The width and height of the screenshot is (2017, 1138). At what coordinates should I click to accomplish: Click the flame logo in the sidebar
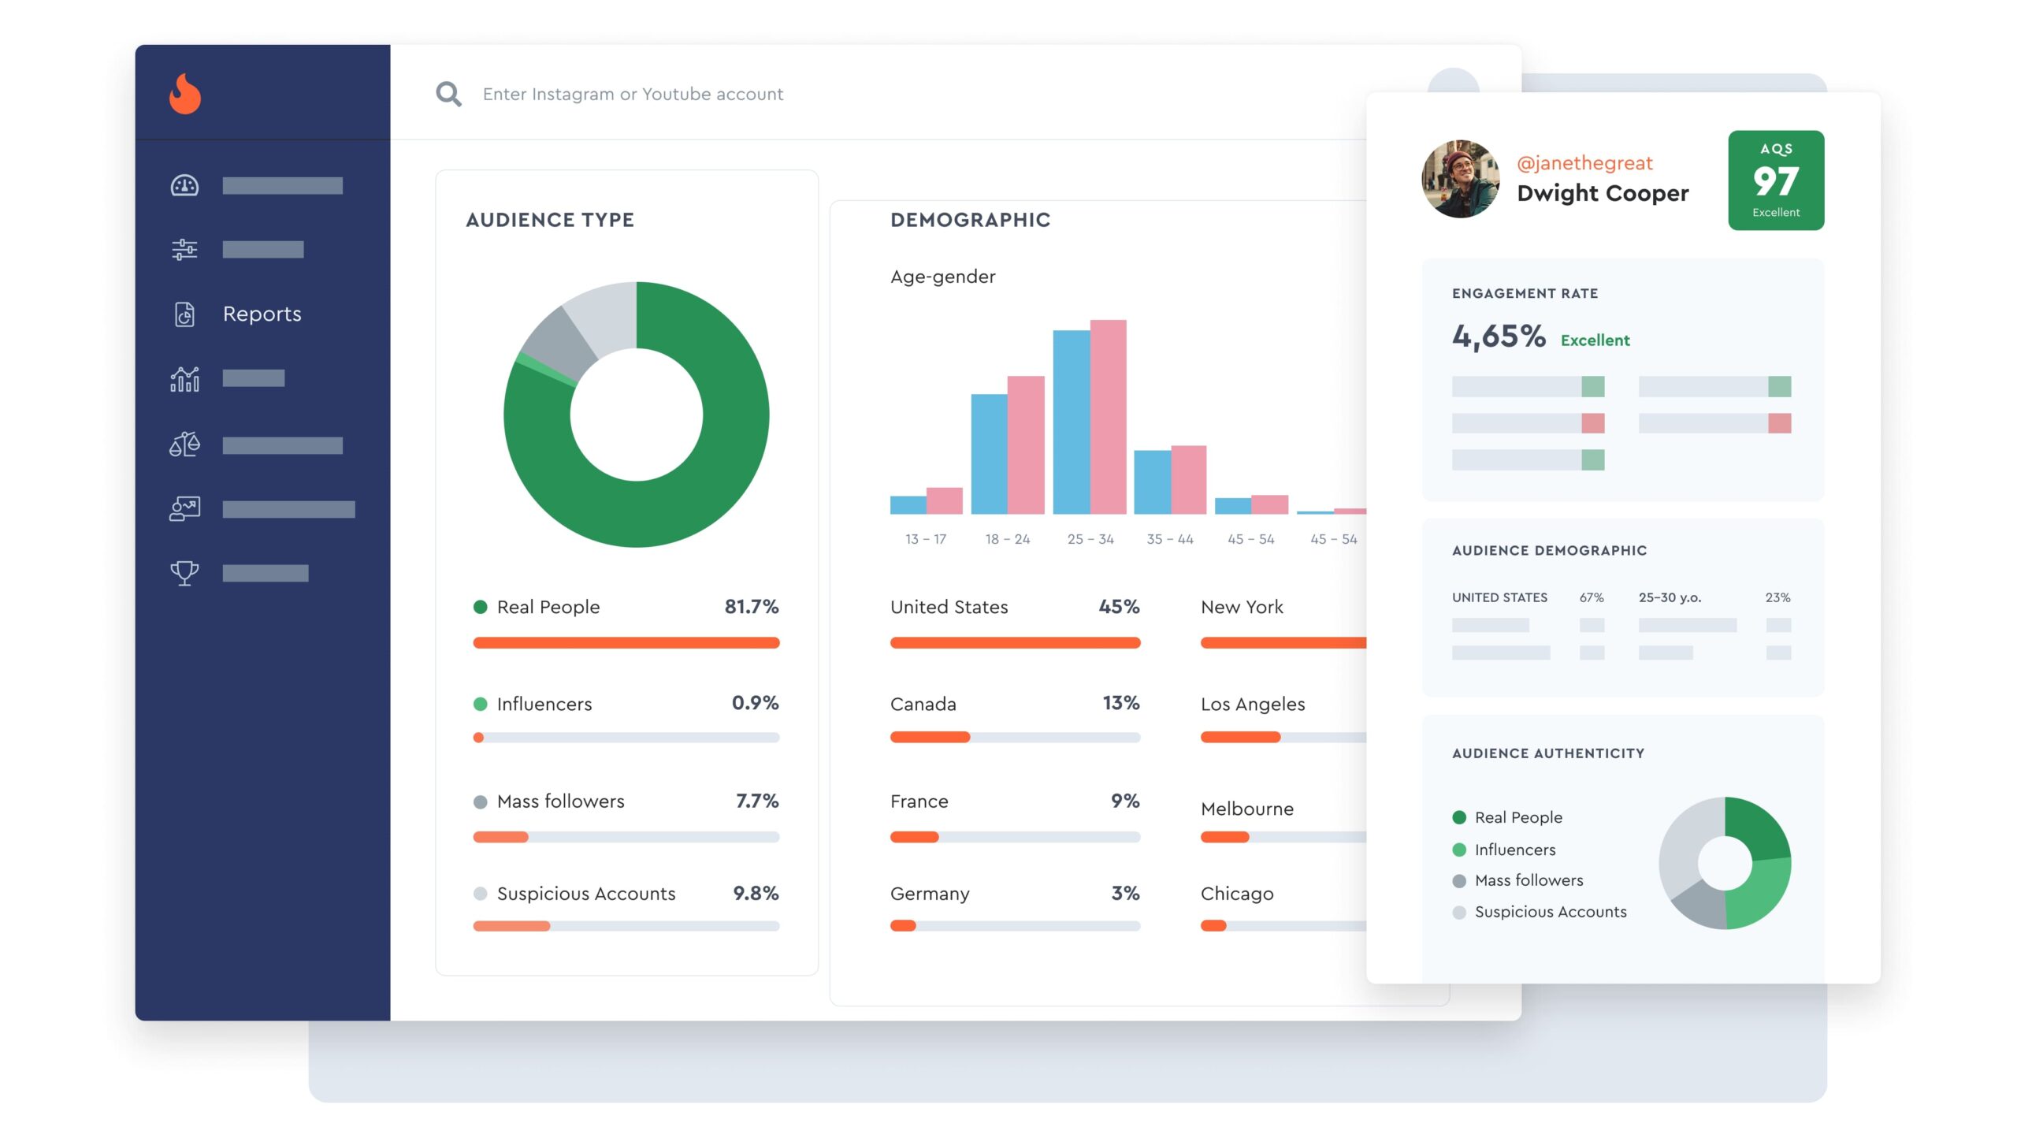(x=185, y=94)
